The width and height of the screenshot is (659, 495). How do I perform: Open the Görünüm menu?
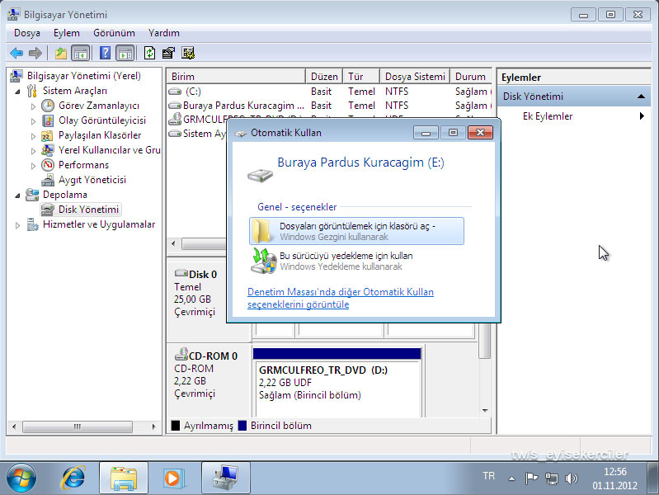pos(114,33)
